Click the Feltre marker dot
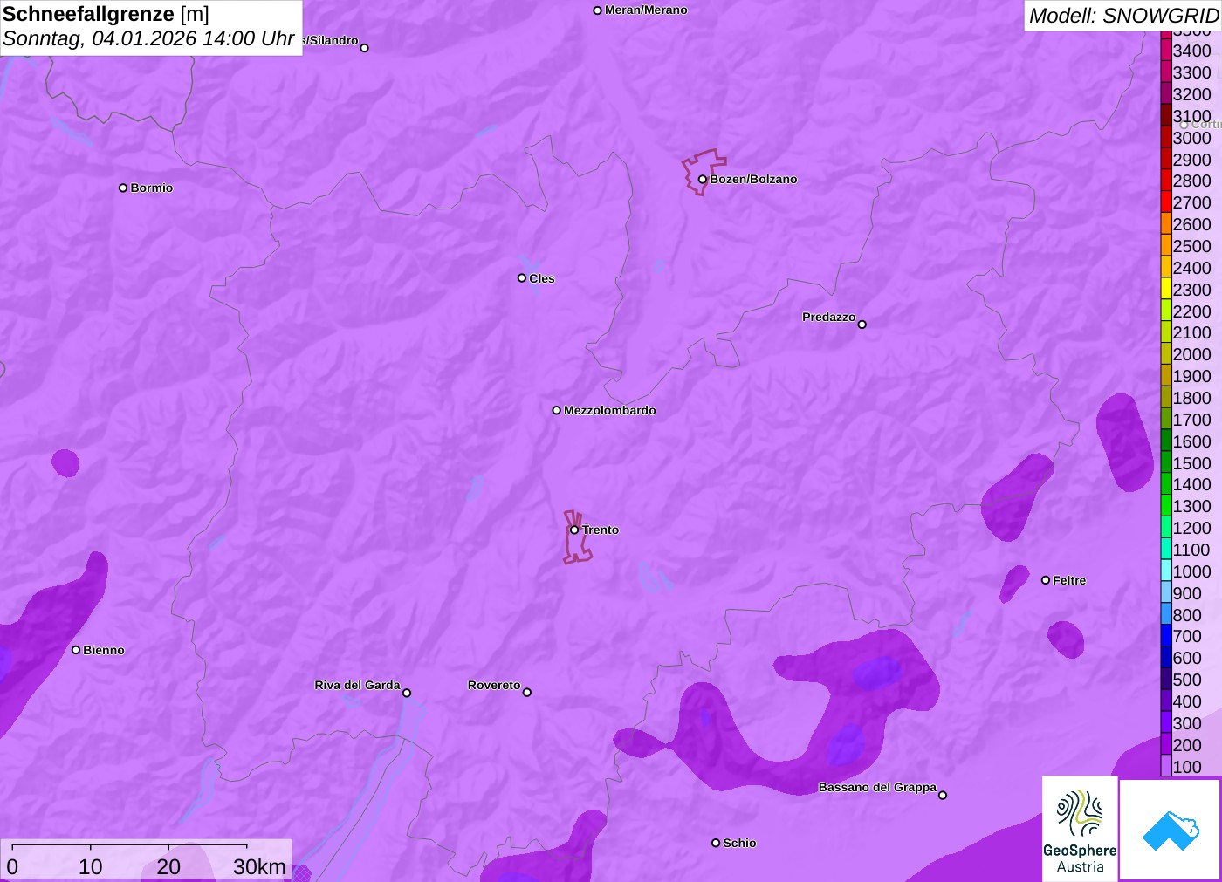The height and width of the screenshot is (882, 1222). pyautogui.click(x=1046, y=580)
